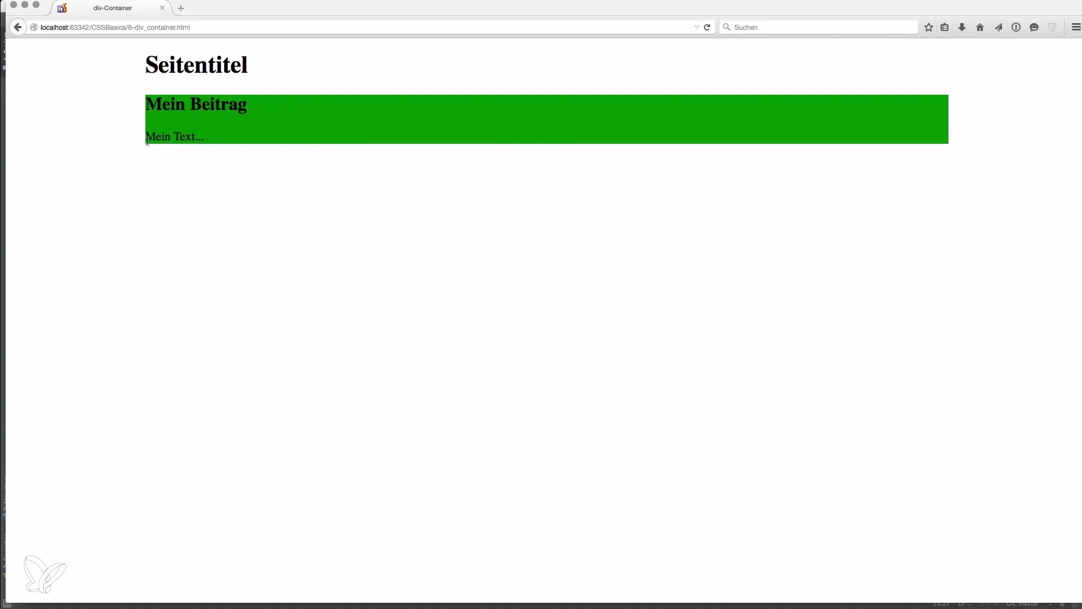Viewport: 1082px width, 609px height.
Task: Close the div-Container tab
Action: 162,8
